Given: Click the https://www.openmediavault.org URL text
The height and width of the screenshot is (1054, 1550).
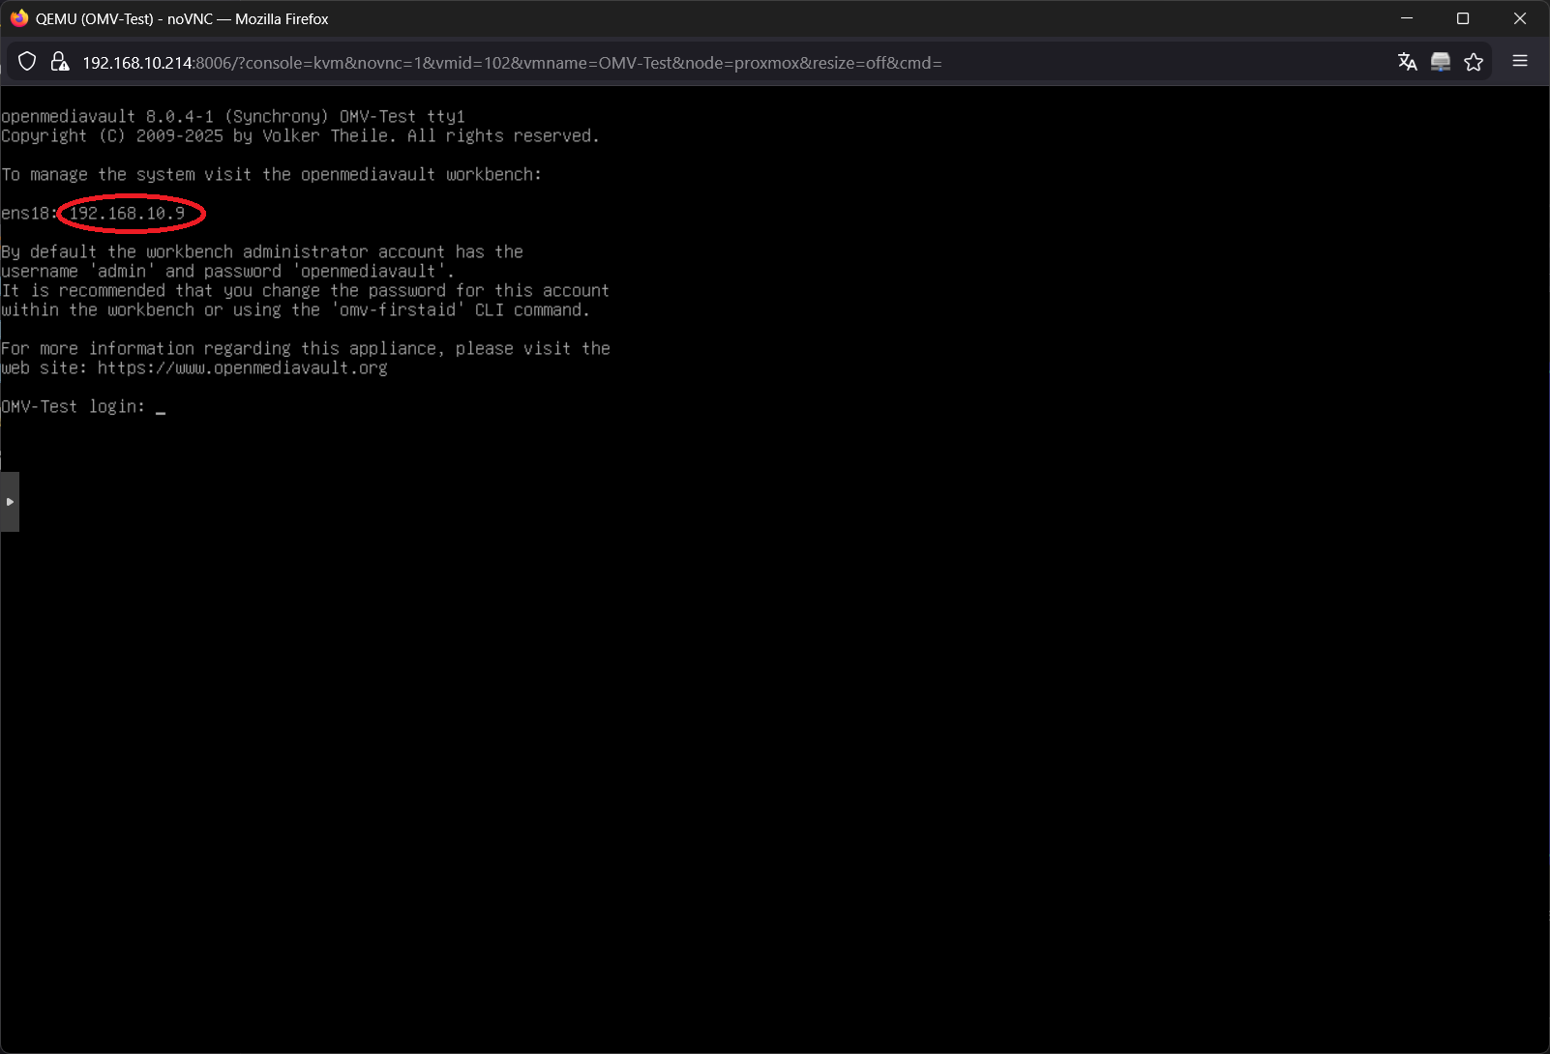Looking at the screenshot, I should coord(242,367).
